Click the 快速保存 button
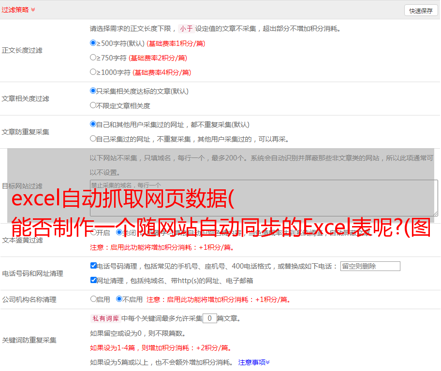 (x=421, y=11)
